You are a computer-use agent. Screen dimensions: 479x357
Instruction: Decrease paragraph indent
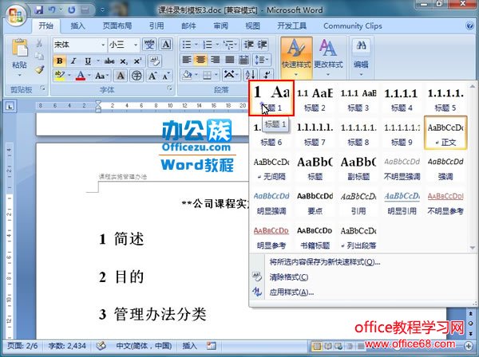(x=248, y=45)
